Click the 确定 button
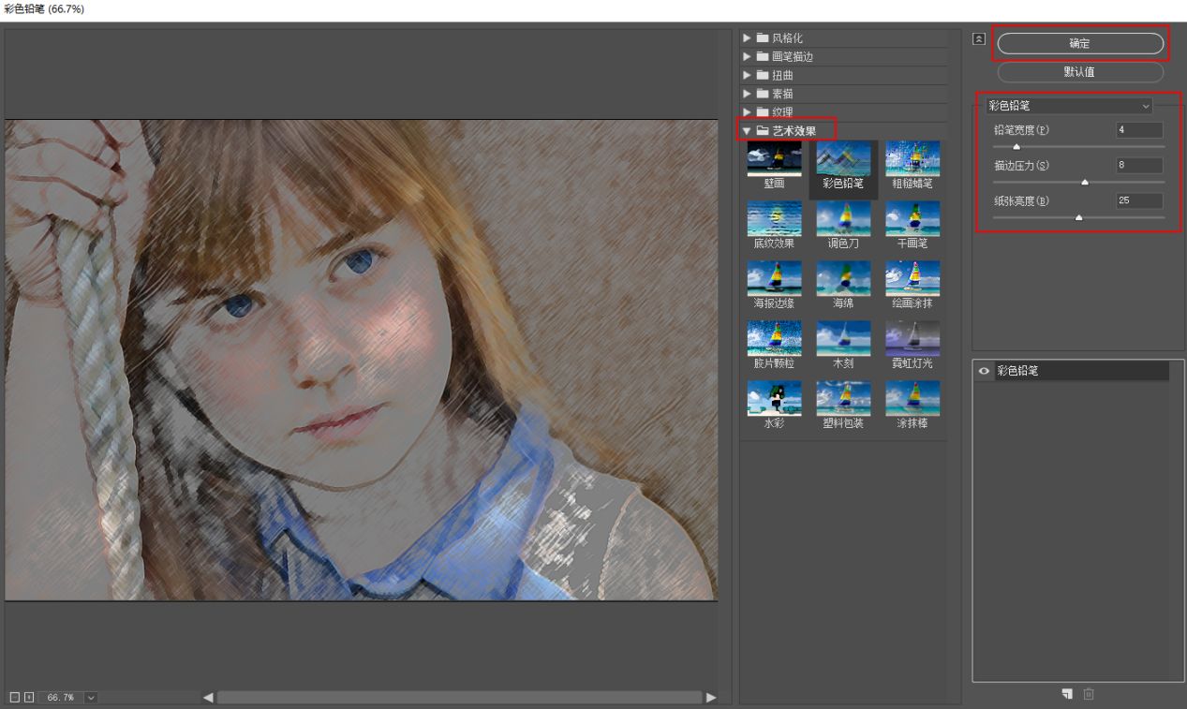This screenshot has width=1187, height=709. (x=1079, y=43)
